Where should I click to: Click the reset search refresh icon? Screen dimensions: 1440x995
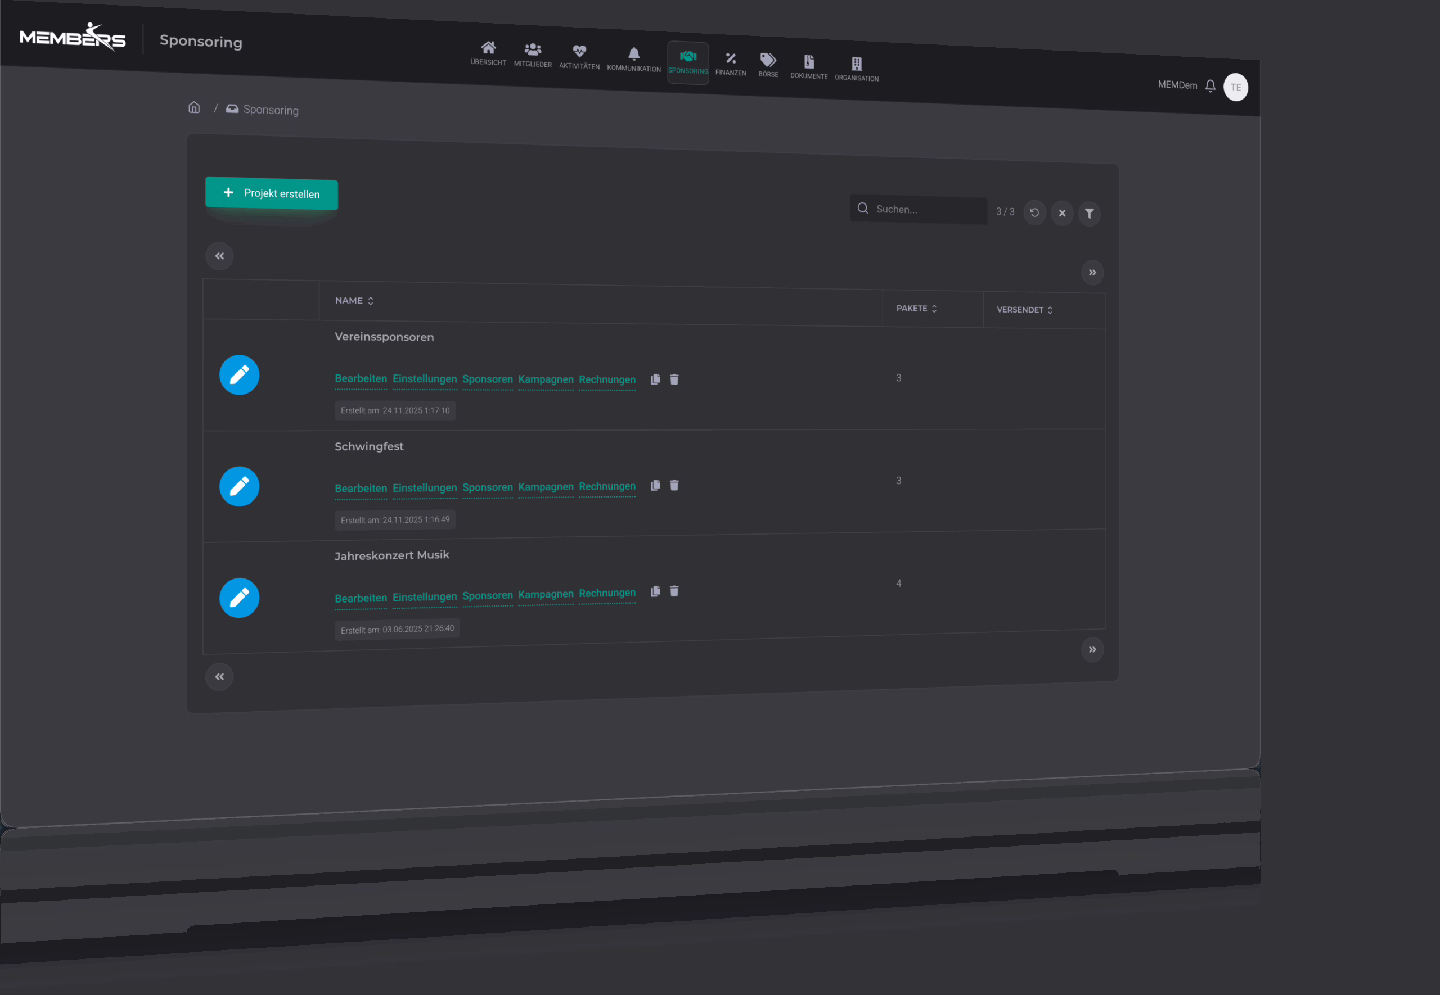pyautogui.click(x=1034, y=212)
